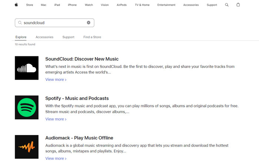Open SoundCloud: Discover New Music title link

coord(82,59)
